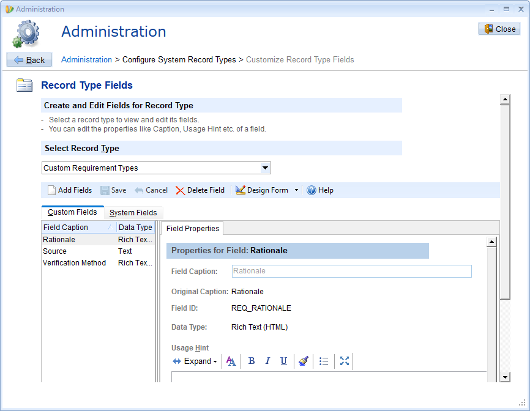This screenshot has height=411, width=530.
Task: Close the Administration page with Close button
Action: click(499, 29)
